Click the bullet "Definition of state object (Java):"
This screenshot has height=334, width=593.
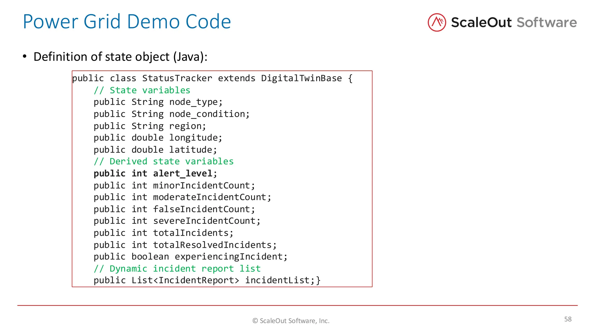[120, 57]
